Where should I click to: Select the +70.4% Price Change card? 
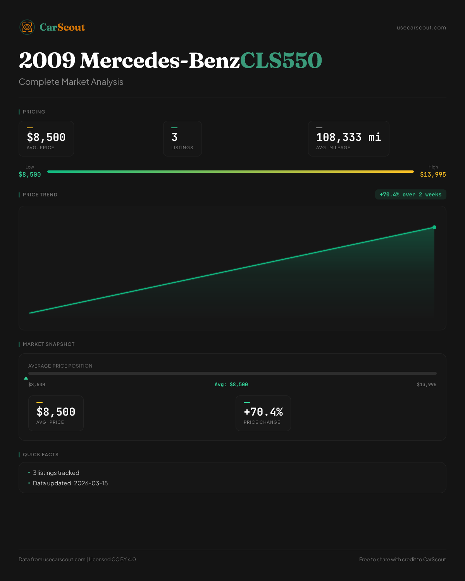pos(263,413)
